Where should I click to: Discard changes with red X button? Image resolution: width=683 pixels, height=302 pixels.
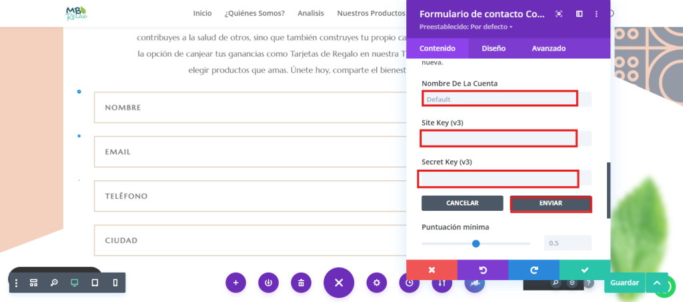pyautogui.click(x=432, y=270)
